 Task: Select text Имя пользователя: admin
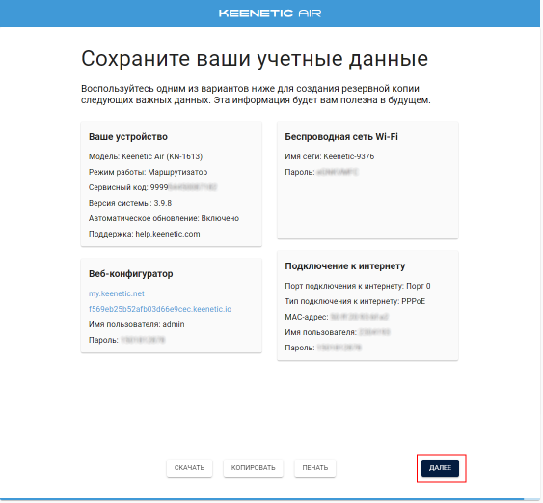[136, 324]
